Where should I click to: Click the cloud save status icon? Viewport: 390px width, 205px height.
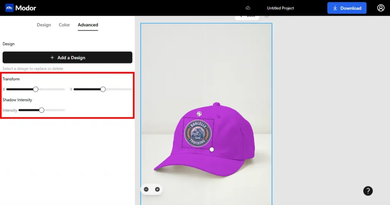click(248, 8)
